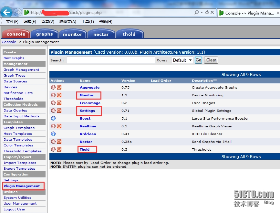Install the Boost plugin via blue arrow icon

pyautogui.click(x=53, y=118)
